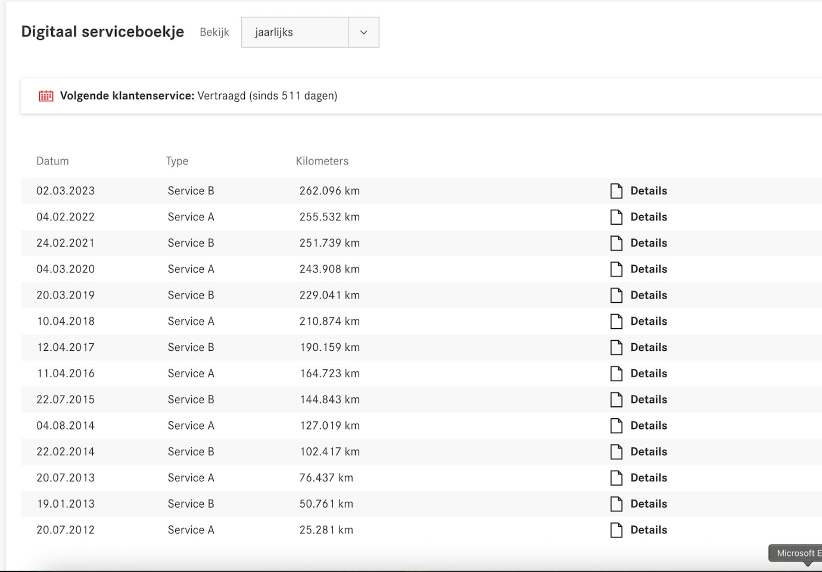Click the 262.096 km mileage value

tap(329, 191)
